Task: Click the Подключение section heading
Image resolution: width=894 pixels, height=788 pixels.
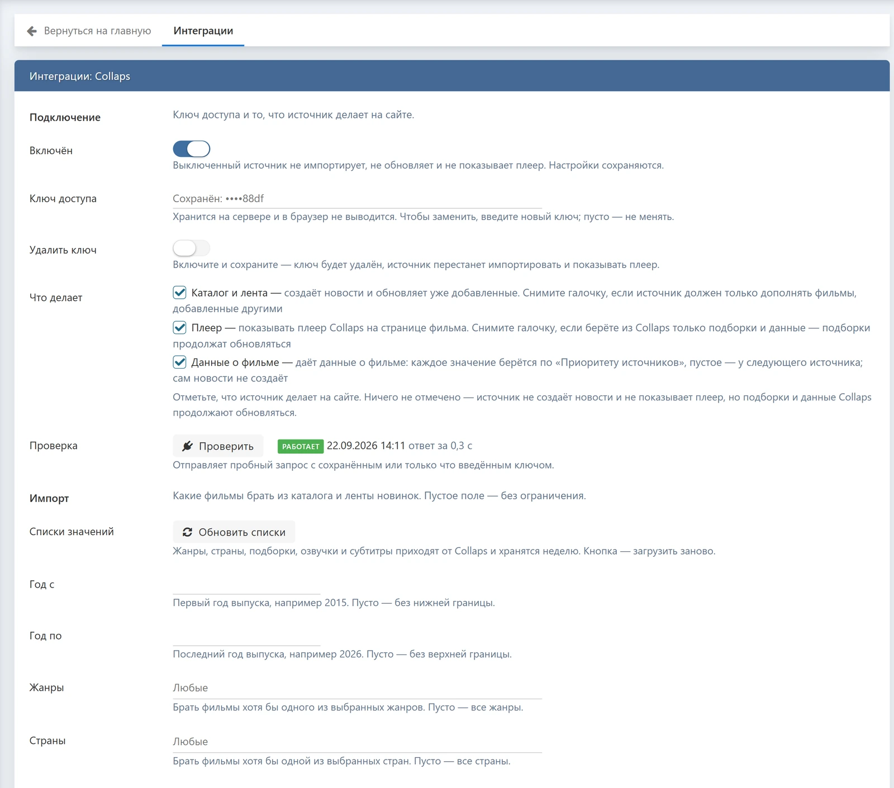Action: [65, 117]
